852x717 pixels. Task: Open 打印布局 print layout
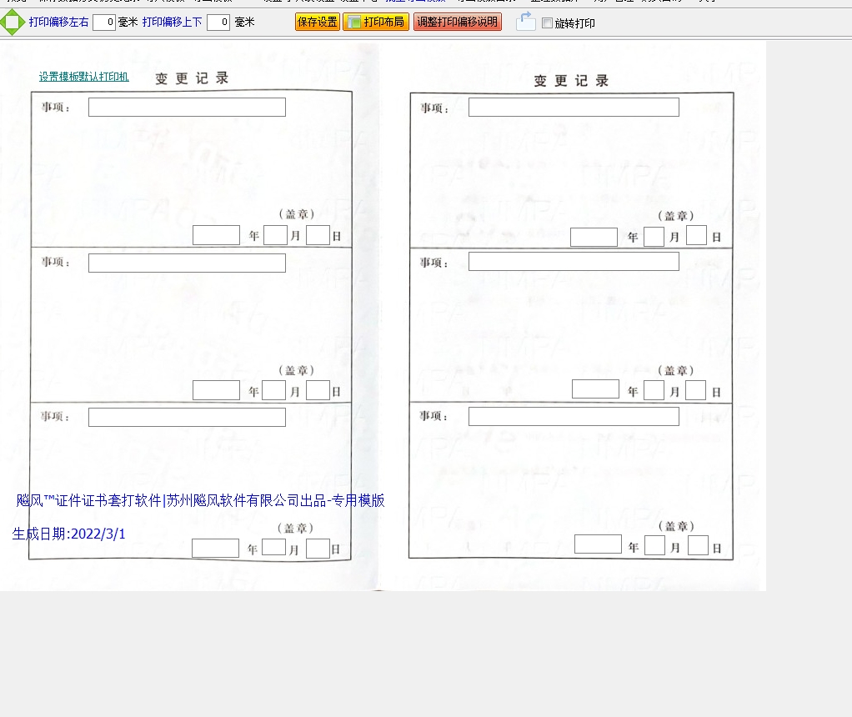pos(376,23)
